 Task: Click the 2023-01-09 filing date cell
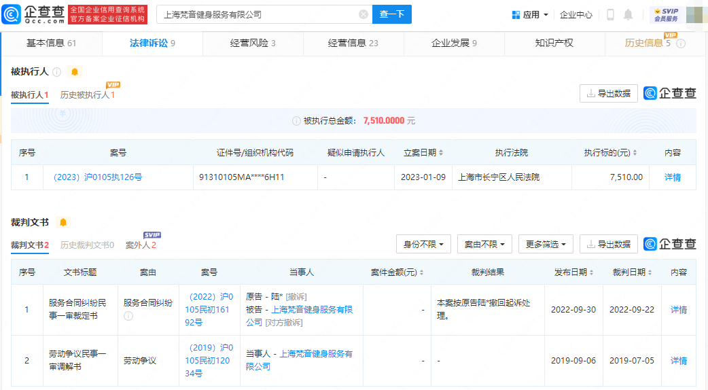pos(423,177)
